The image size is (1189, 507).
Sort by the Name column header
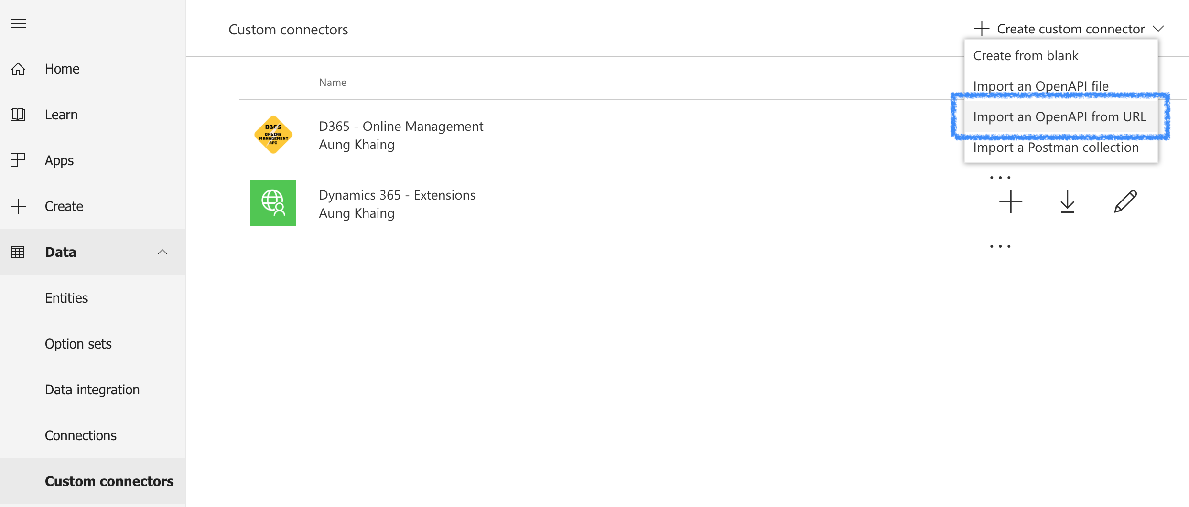tap(333, 82)
